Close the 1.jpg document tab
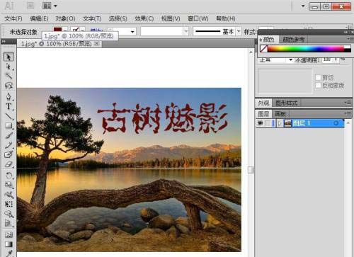 pyautogui.click(x=97, y=43)
